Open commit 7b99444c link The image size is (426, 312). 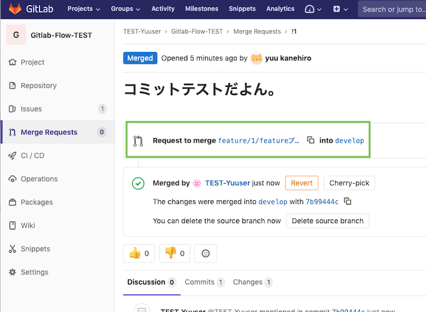coord(322,202)
